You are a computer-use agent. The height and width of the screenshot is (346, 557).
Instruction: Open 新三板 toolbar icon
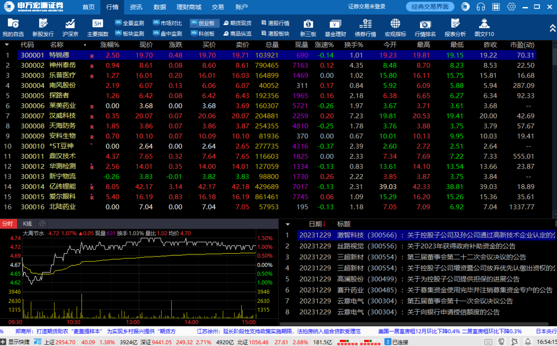point(308,28)
